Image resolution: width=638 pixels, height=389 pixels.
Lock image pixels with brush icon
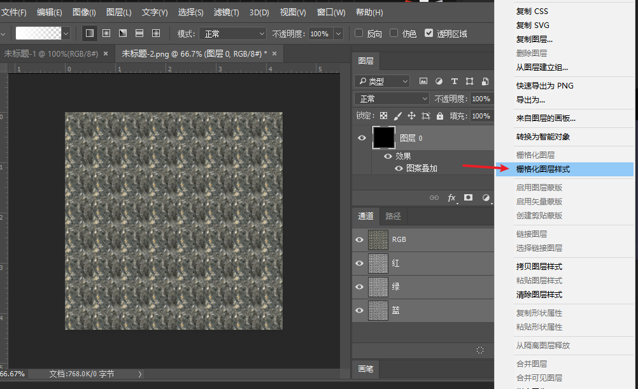397,116
